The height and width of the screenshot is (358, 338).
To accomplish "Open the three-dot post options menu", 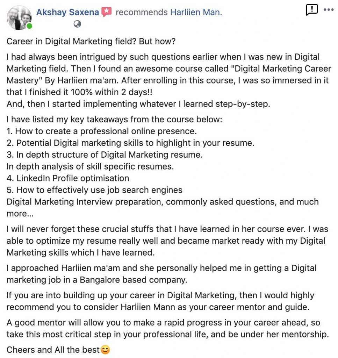I will tap(329, 9).
